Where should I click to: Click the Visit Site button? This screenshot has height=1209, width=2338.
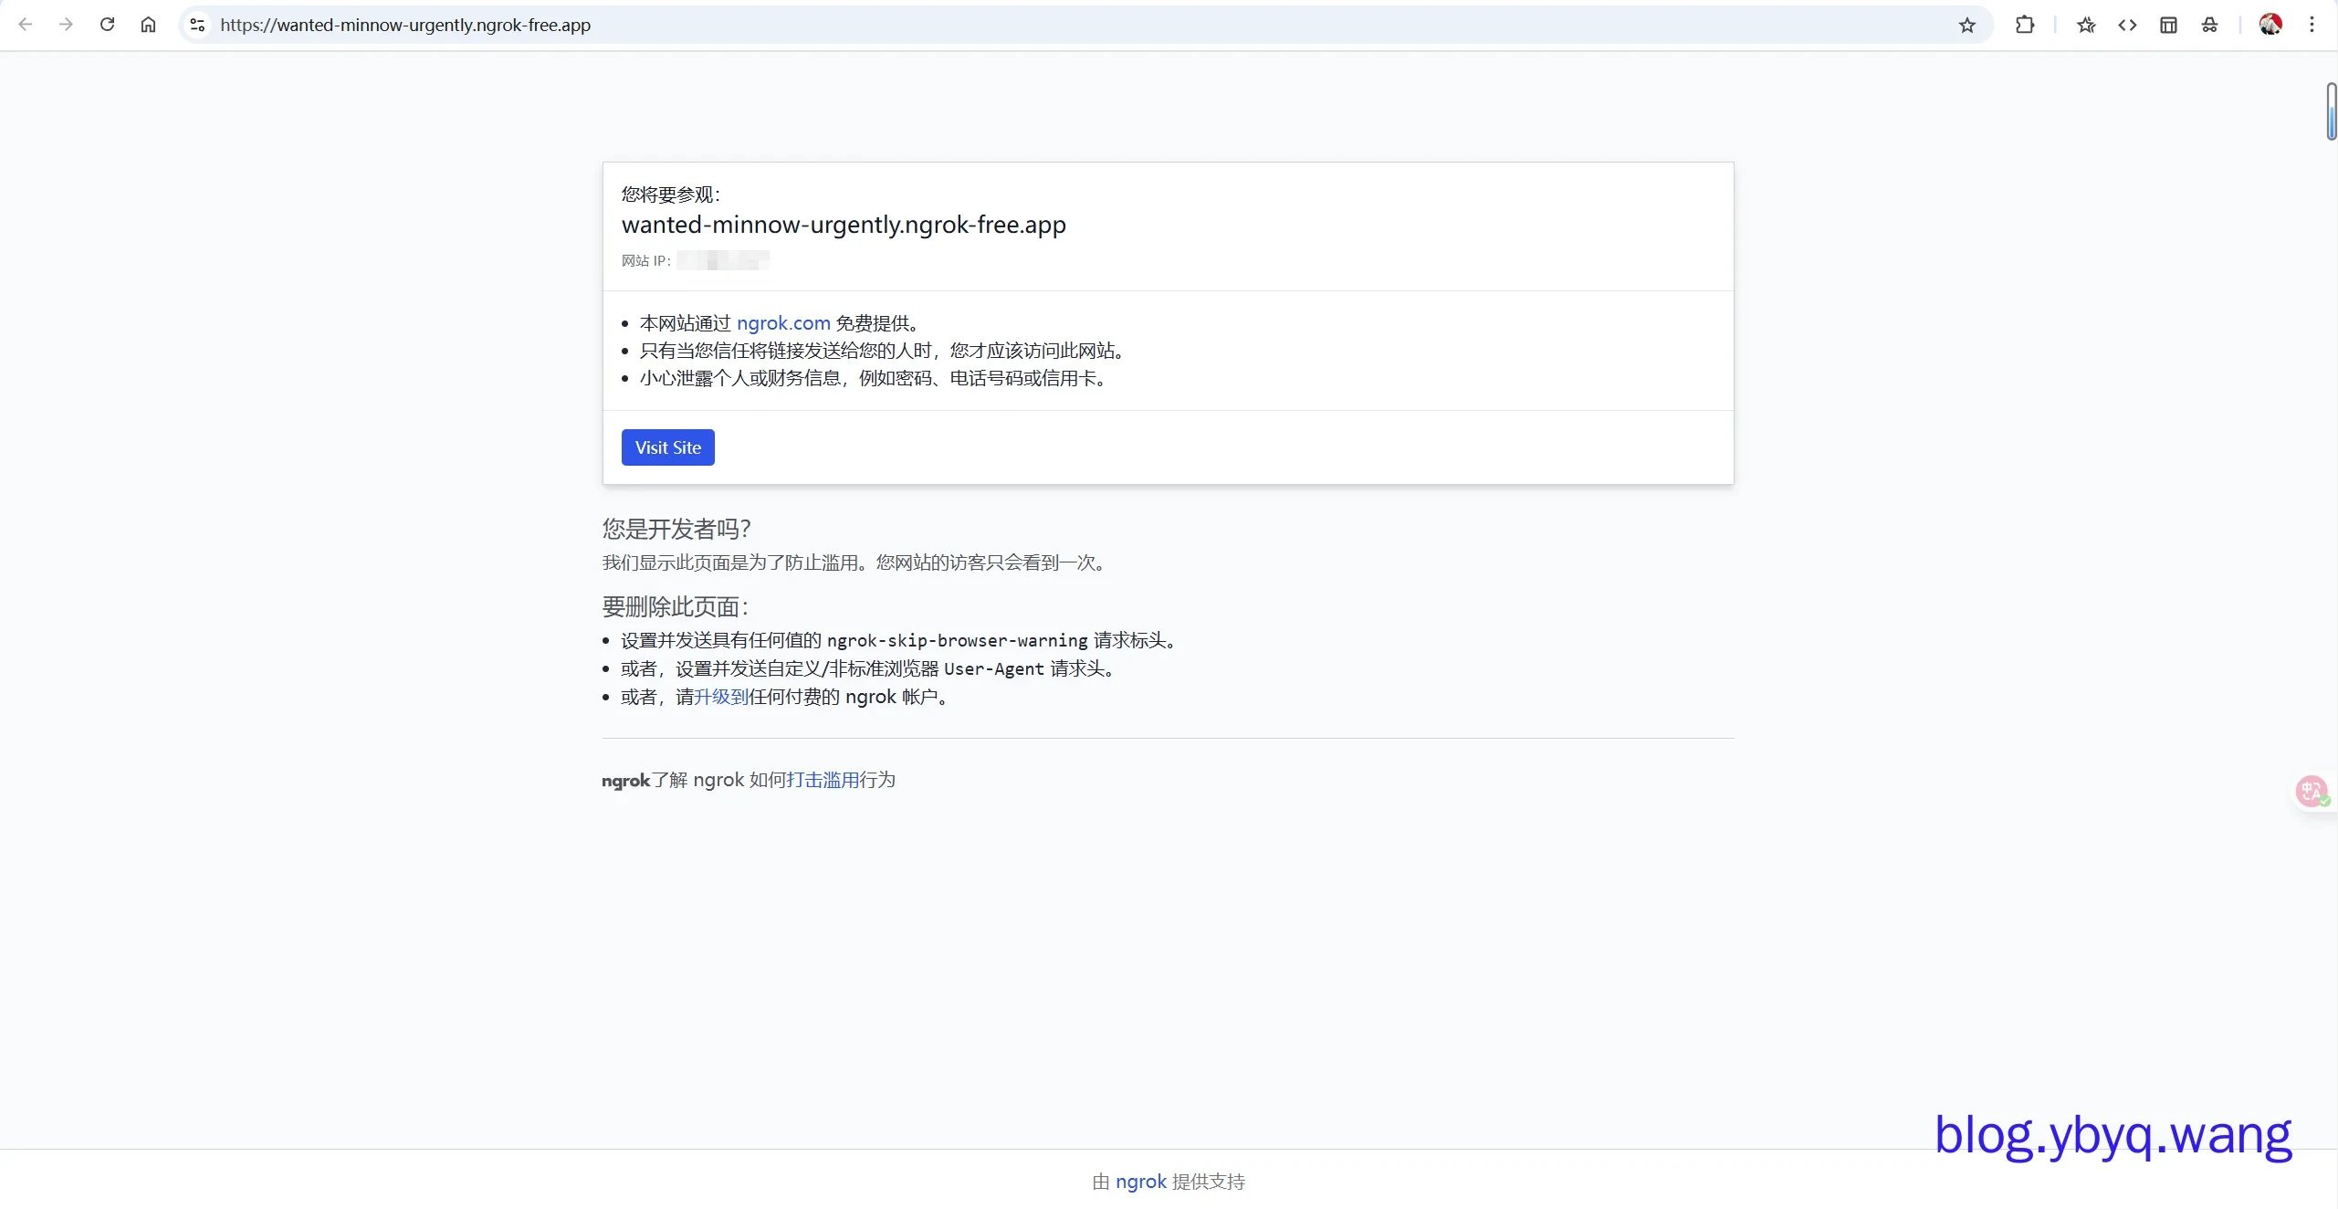[668, 447]
